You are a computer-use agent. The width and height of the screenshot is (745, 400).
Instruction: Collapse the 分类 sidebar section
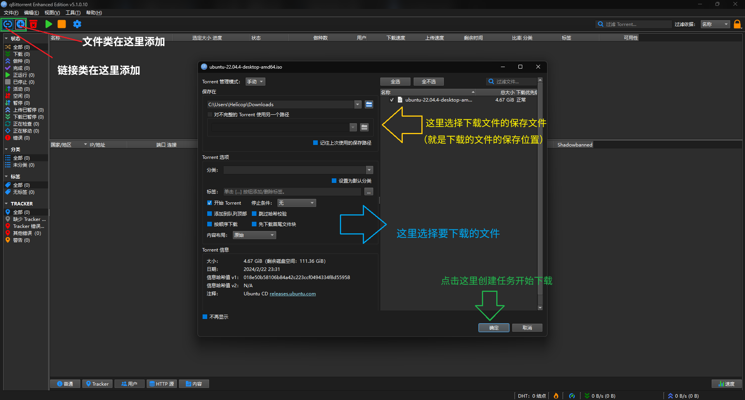point(6,149)
